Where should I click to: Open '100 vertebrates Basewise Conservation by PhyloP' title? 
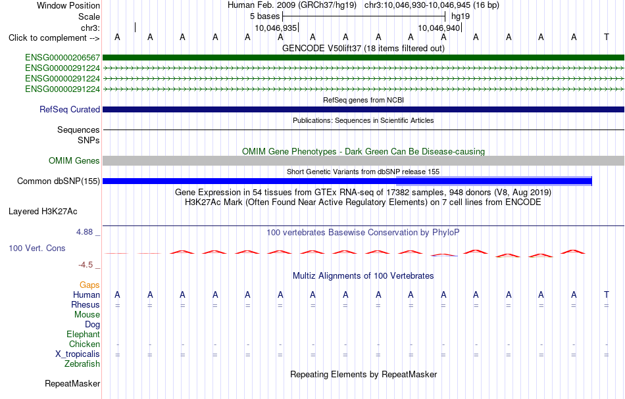(363, 232)
